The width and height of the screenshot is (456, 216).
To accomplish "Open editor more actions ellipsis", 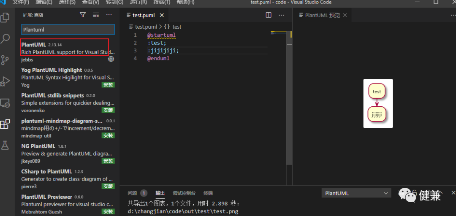I will 282,15.
